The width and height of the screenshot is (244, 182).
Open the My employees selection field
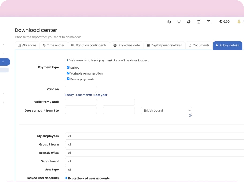pos(154,136)
